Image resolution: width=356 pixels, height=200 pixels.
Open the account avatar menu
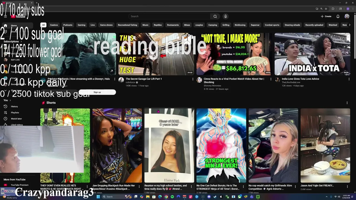[x=347, y=16]
